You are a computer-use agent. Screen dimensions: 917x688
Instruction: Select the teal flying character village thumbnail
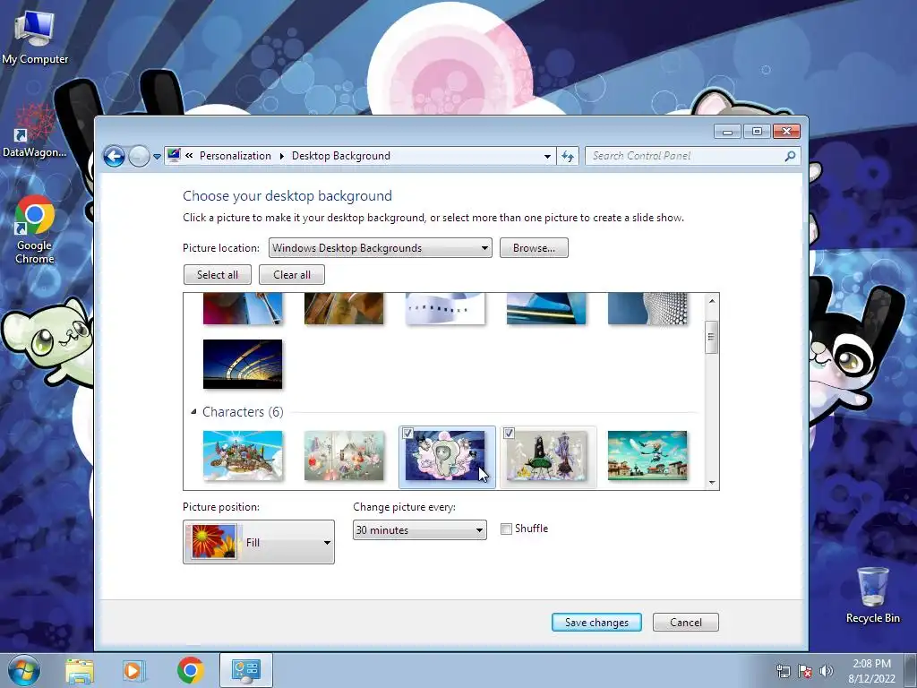click(x=647, y=456)
